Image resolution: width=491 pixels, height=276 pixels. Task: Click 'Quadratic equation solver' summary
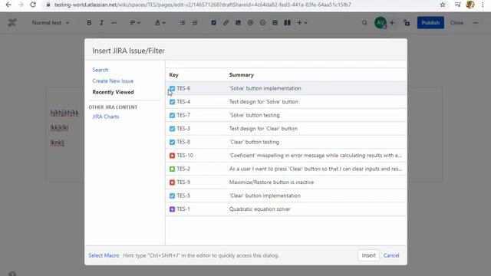point(260,209)
